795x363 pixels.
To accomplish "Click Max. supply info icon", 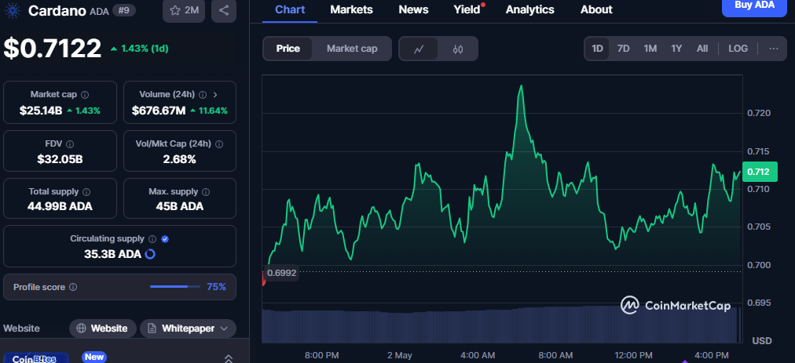I will (x=206, y=192).
